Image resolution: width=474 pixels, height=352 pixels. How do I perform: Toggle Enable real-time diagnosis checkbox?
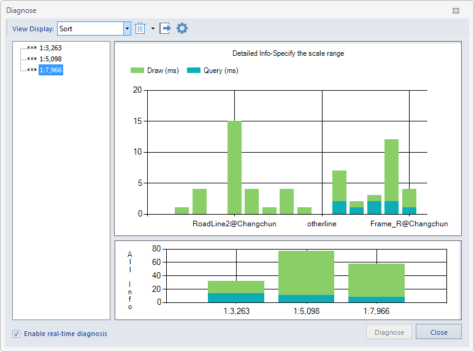click(x=17, y=334)
